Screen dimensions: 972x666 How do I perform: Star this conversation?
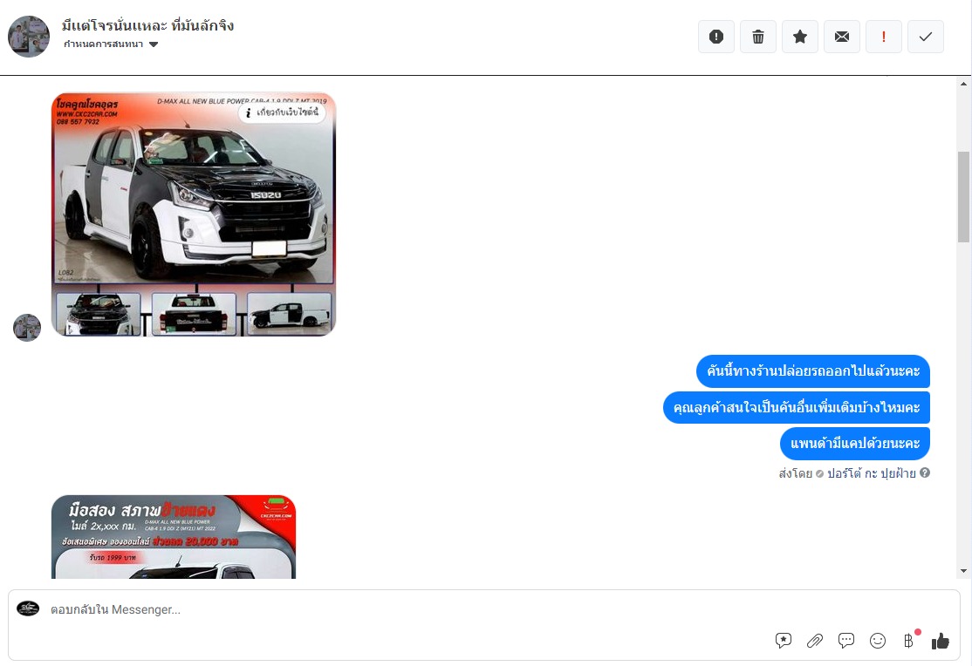coord(799,37)
